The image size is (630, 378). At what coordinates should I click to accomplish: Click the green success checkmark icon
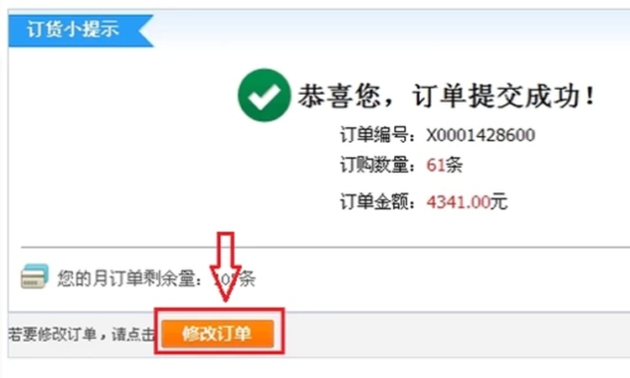coord(264,95)
